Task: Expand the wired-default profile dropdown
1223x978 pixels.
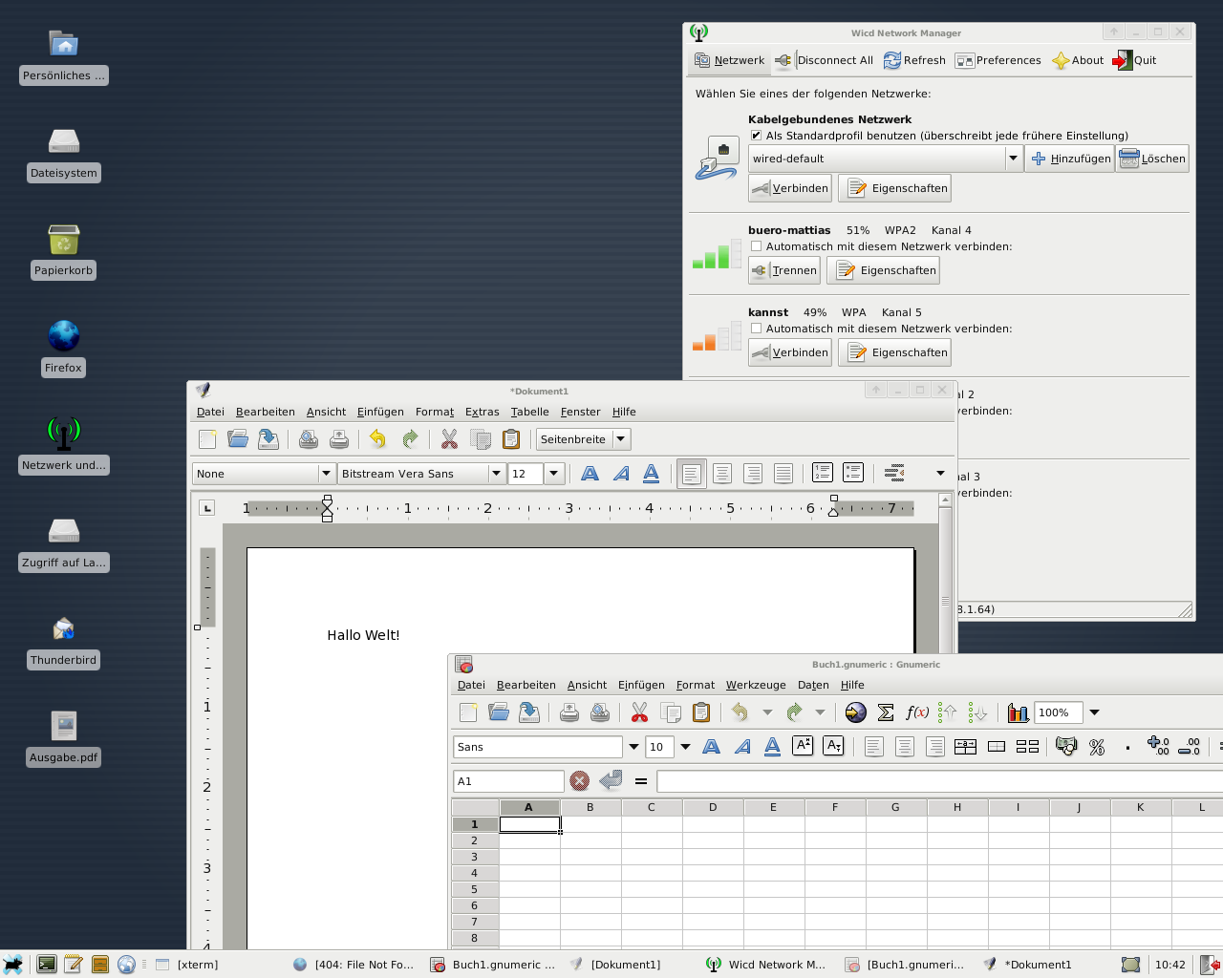Action: click(1014, 159)
